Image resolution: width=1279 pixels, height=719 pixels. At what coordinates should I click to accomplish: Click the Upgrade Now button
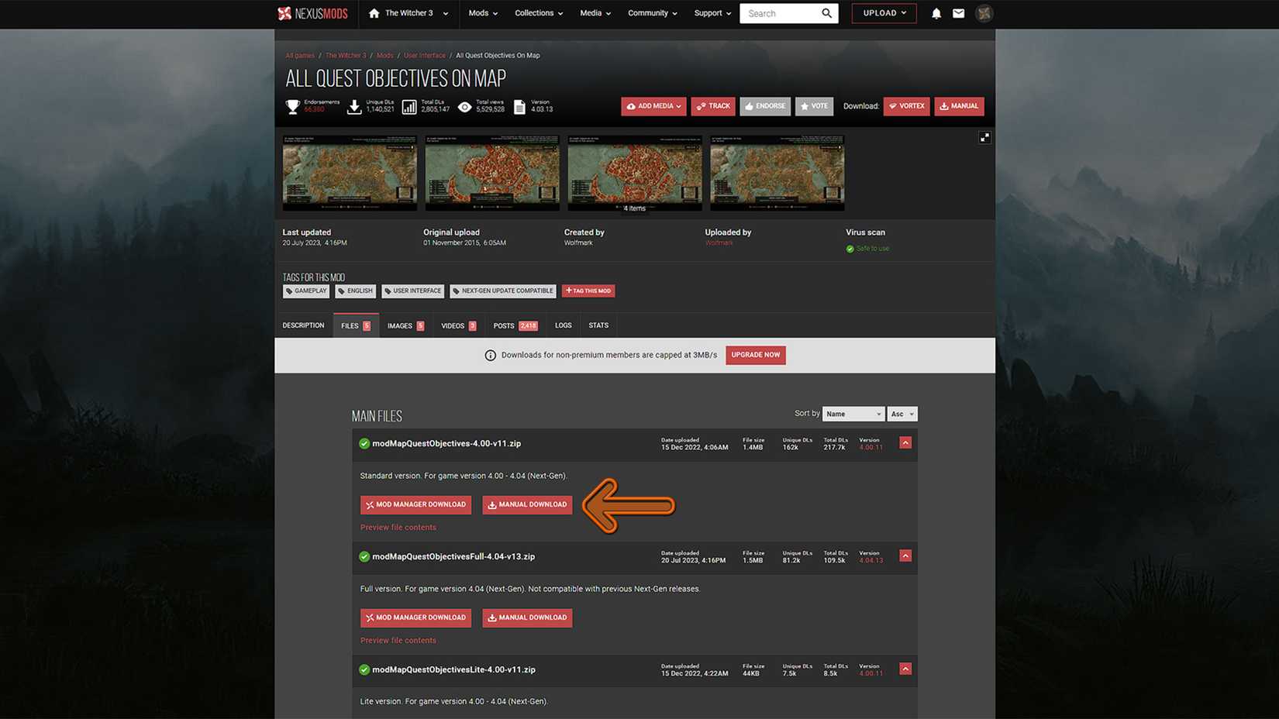click(755, 355)
